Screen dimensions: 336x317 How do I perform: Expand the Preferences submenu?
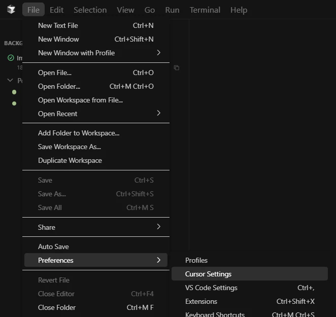(96, 260)
